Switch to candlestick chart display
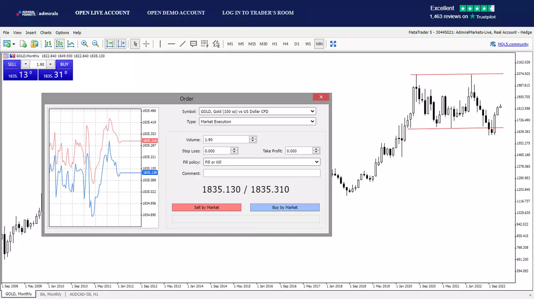The image size is (534, 299). point(60,44)
